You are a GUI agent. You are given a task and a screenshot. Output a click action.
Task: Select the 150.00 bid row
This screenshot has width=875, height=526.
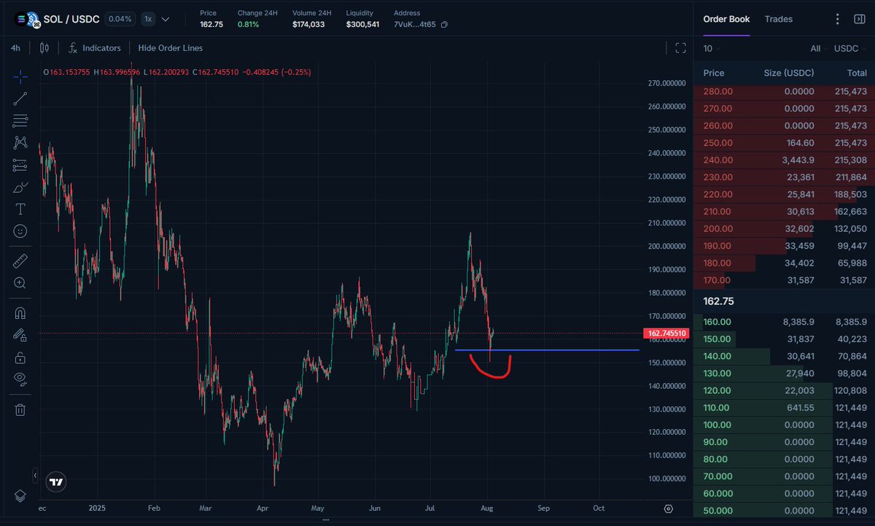(785, 339)
